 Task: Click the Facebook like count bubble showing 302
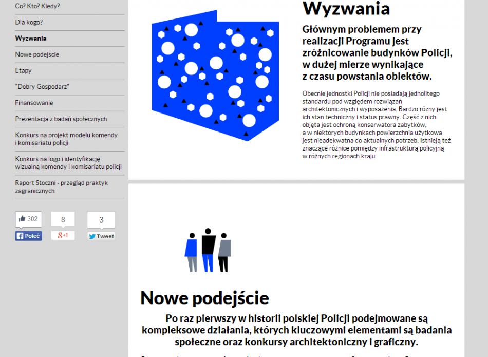point(28,219)
